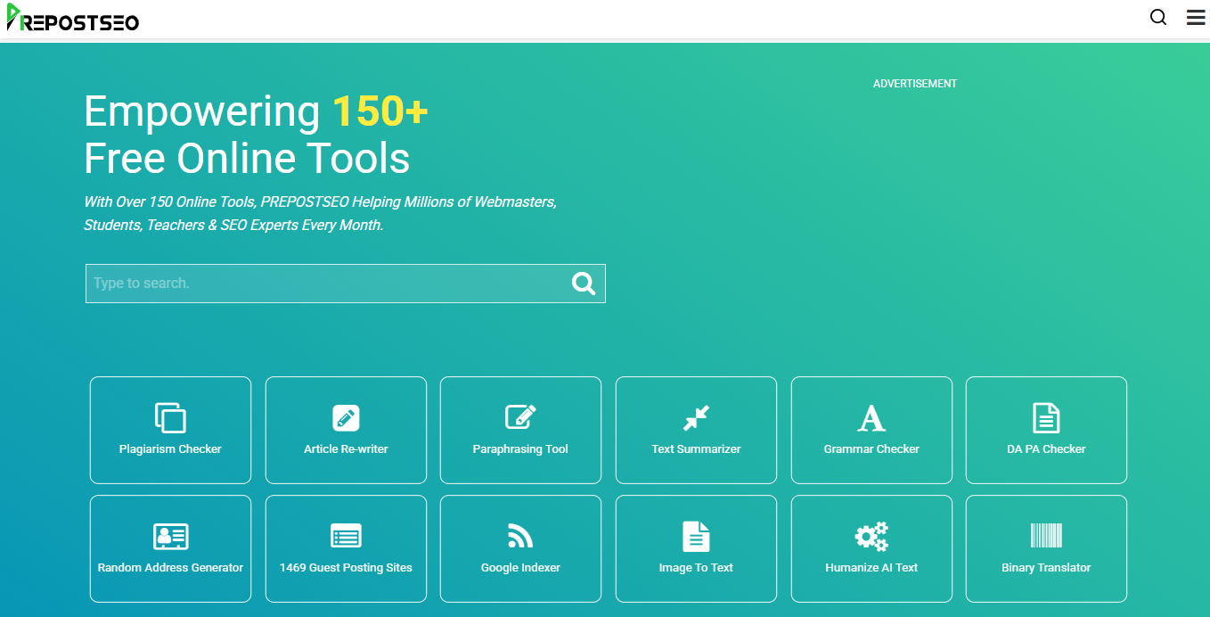Open the hamburger menu

tap(1196, 17)
